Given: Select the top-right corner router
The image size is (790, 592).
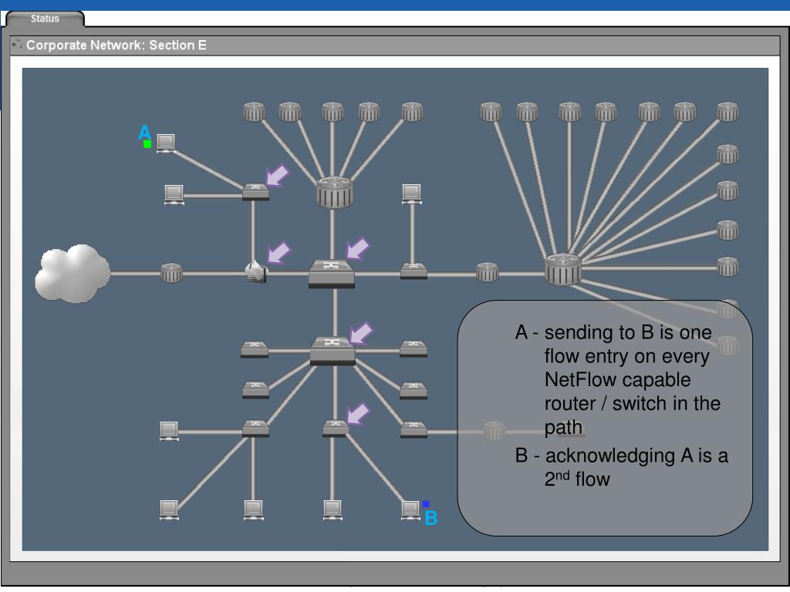Looking at the screenshot, I should click(x=728, y=112).
